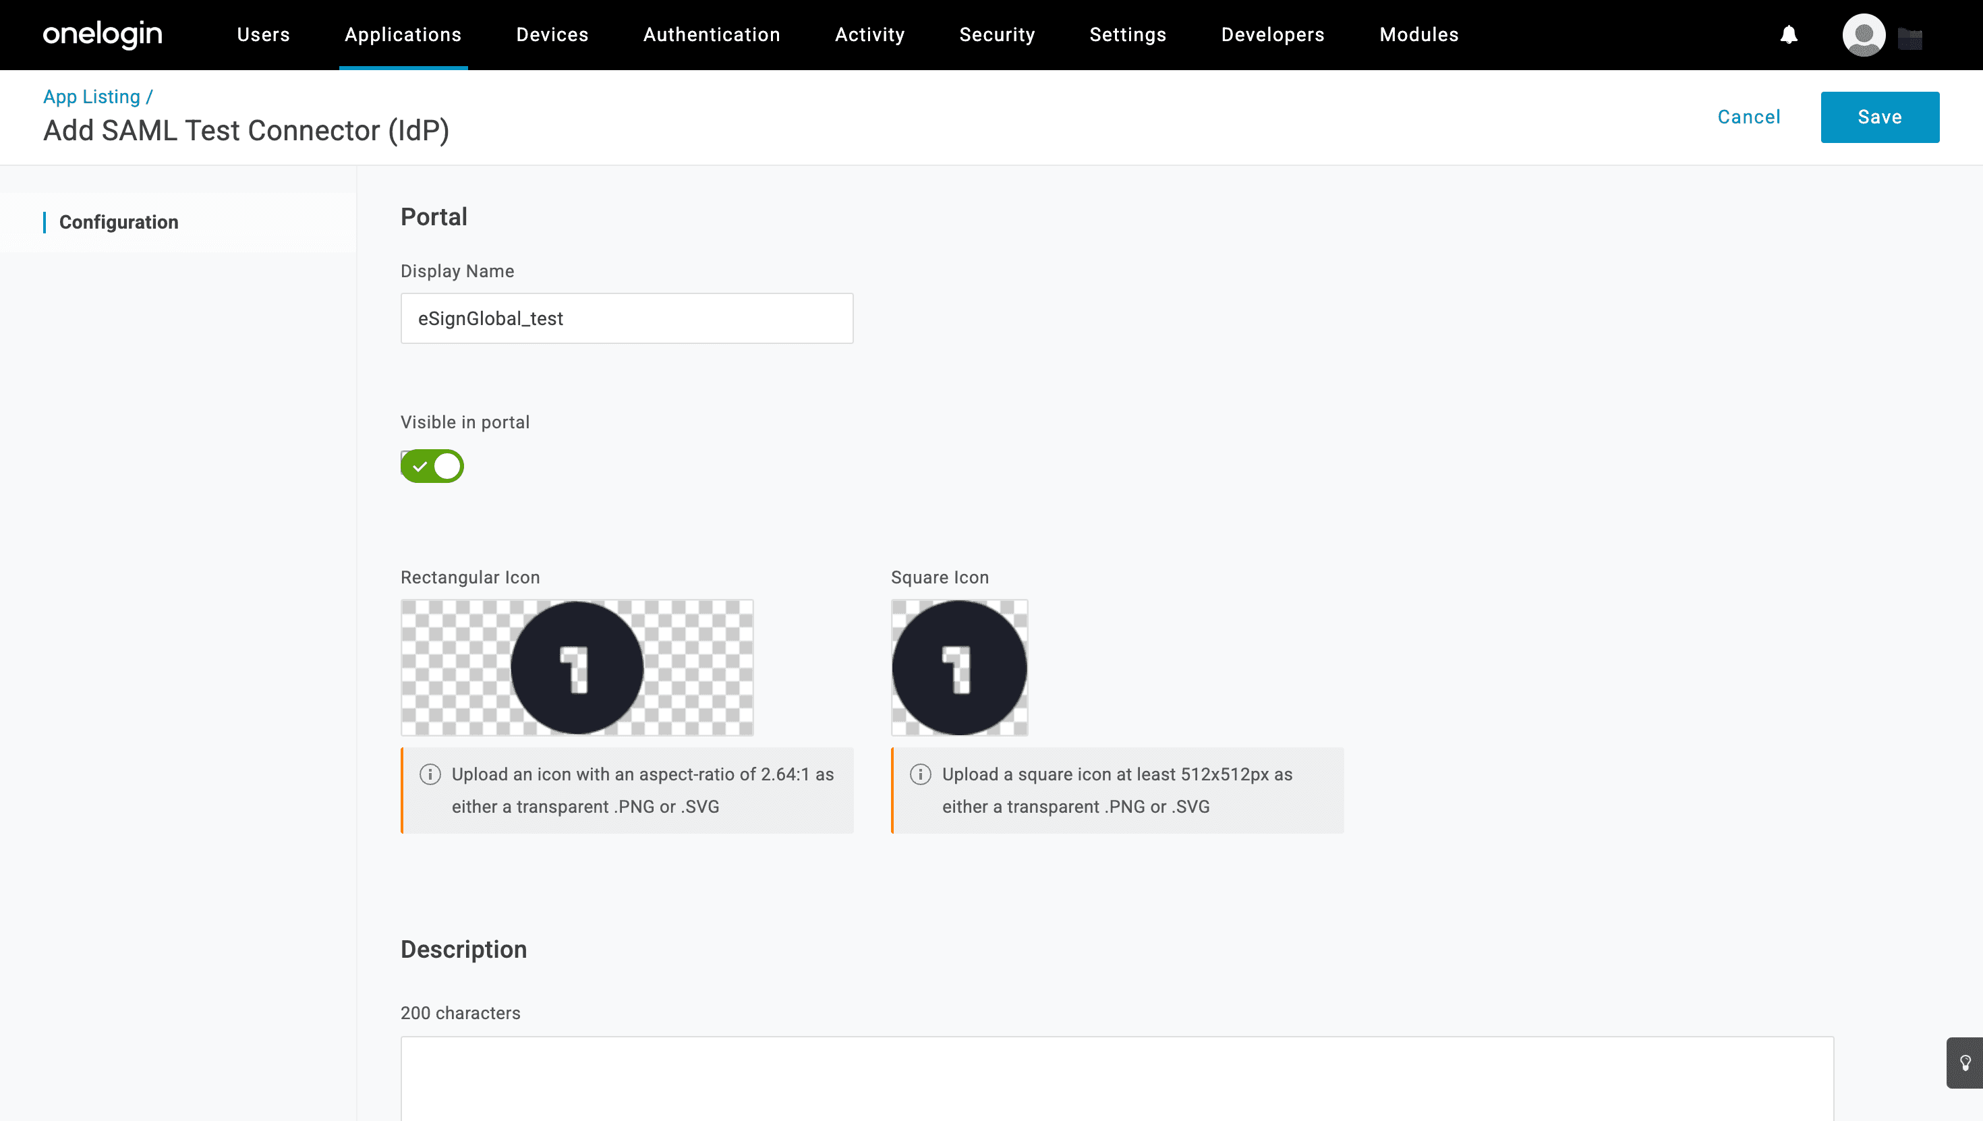Cancel adding the application
Image resolution: width=1983 pixels, height=1121 pixels.
tap(1749, 117)
